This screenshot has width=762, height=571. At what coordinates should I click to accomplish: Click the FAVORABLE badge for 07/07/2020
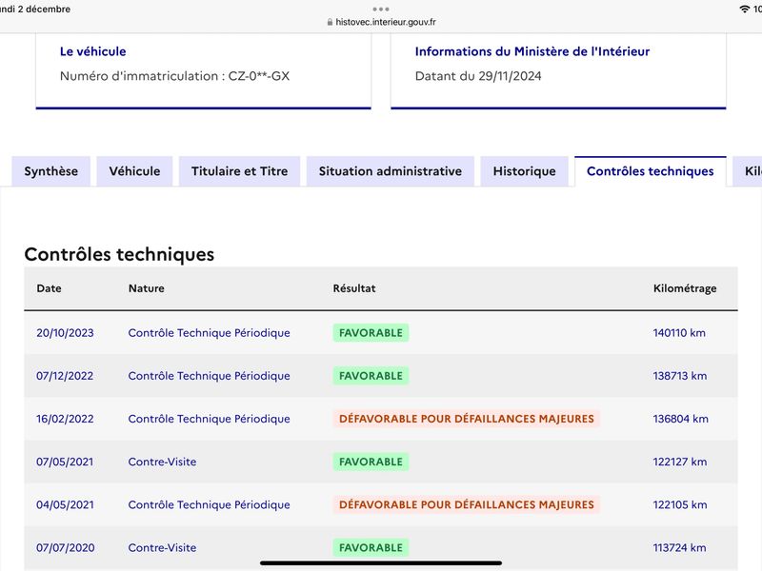[x=371, y=548]
